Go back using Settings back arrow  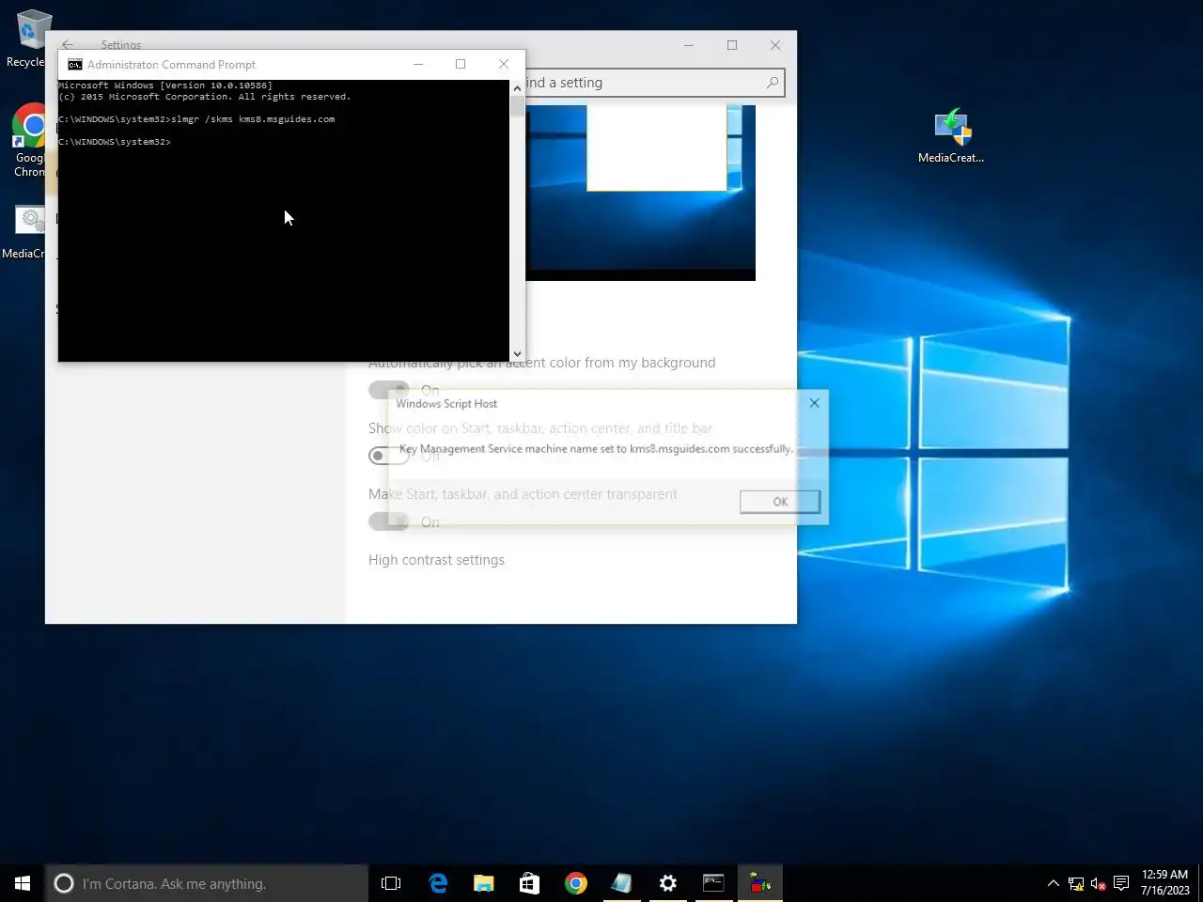pyautogui.click(x=68, y=44)
